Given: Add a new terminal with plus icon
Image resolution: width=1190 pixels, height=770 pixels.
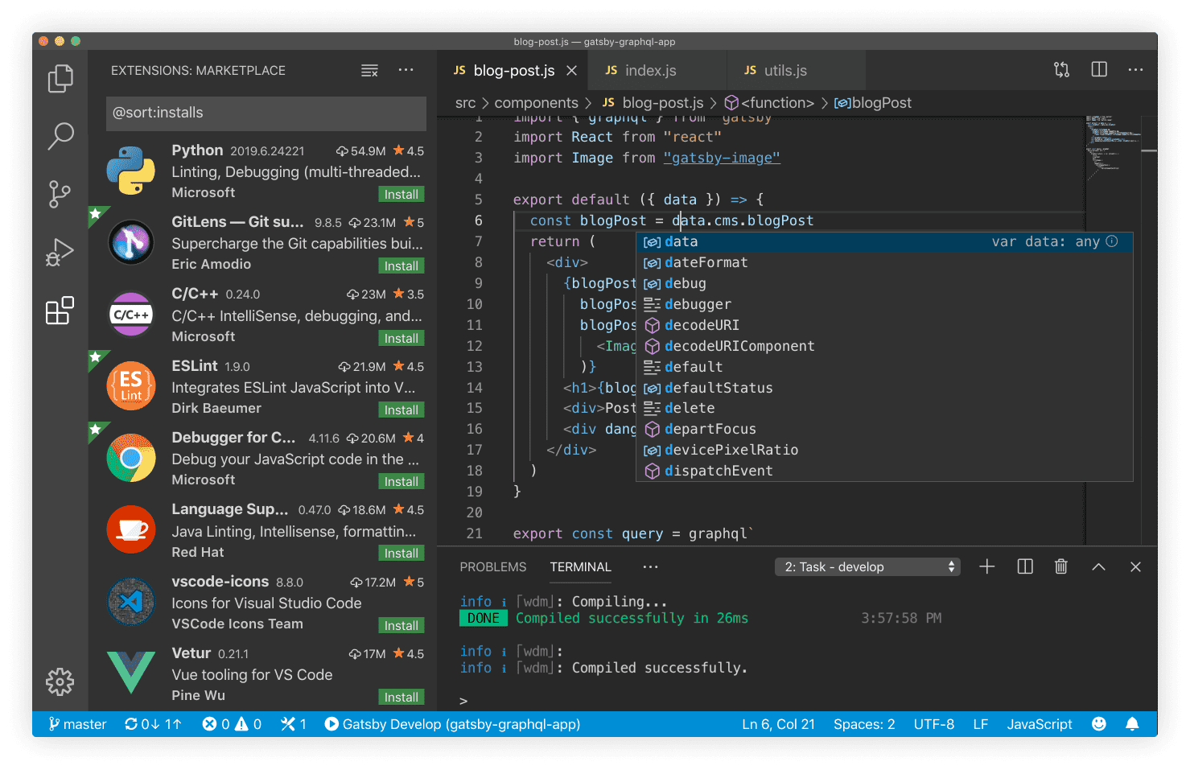Looking at the screenshot, I should (987, 567).
